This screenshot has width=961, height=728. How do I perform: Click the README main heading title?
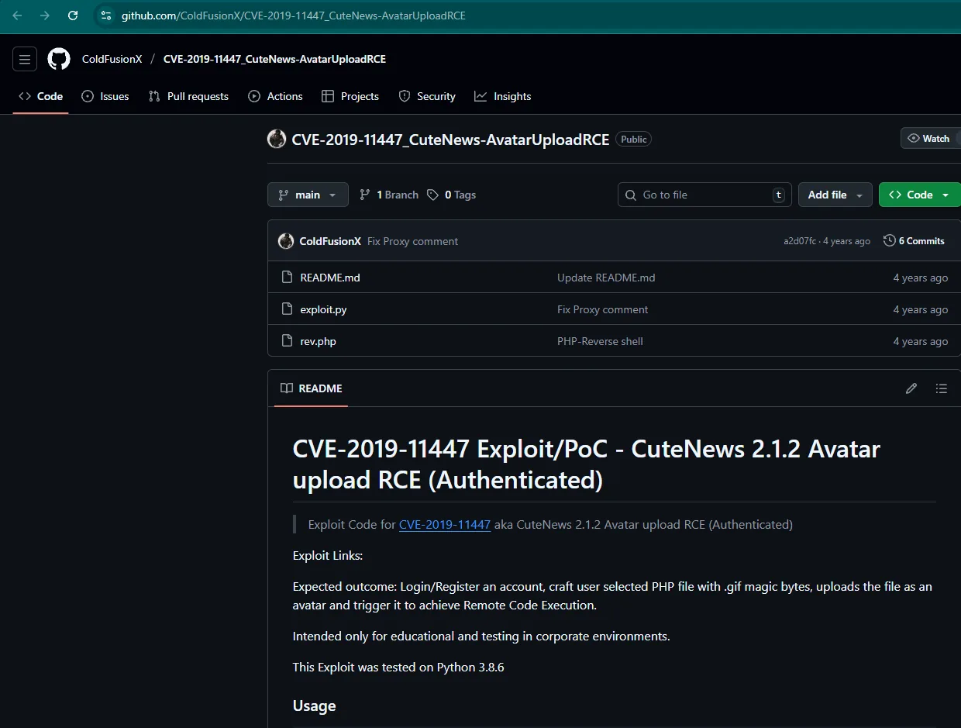click(x=587, y=464)
